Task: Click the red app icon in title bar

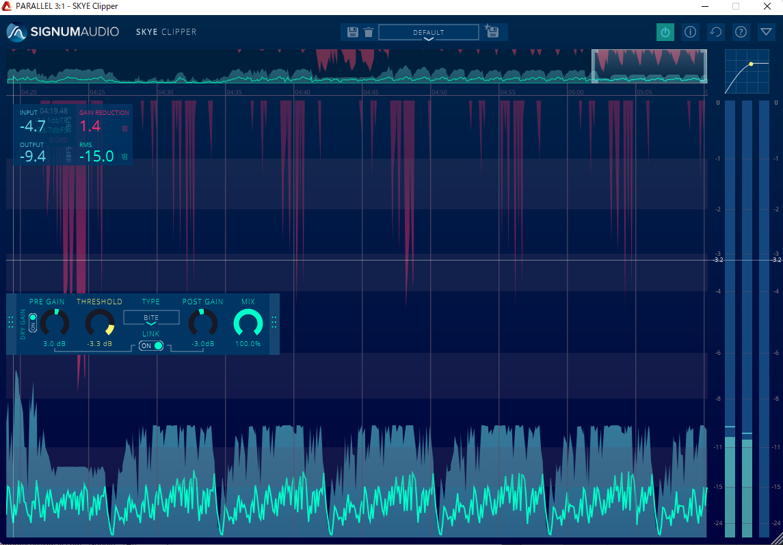Action: [x=6, y=6]
